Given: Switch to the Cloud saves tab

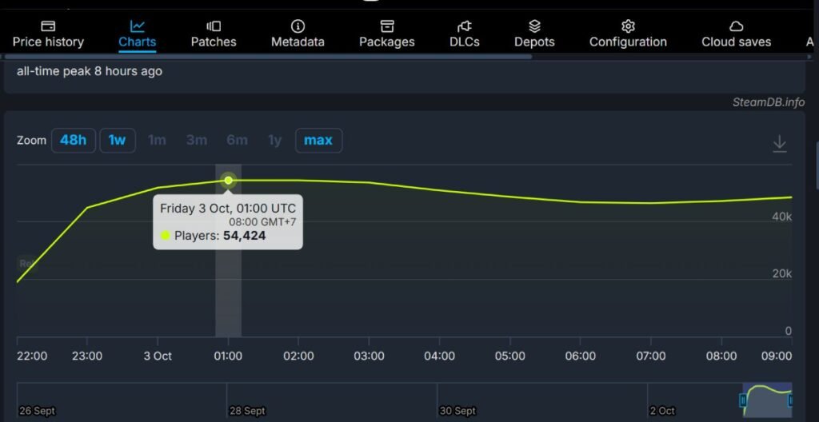Looking at the screenshot, I should click(736, 42).
